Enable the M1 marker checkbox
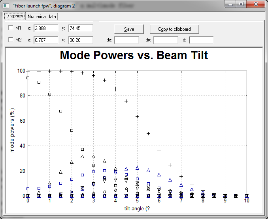 click(x=11, y=28)
